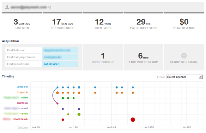Click the large red viewed details marker

[x=133, y=120]
